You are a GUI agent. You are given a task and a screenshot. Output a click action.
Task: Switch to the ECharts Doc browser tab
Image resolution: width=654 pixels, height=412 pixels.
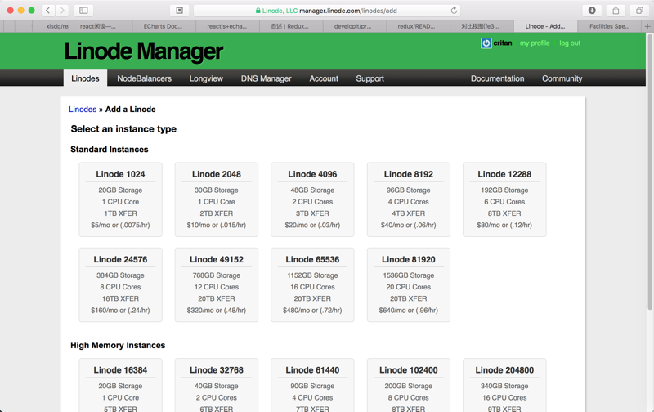(x=163, y=26)
